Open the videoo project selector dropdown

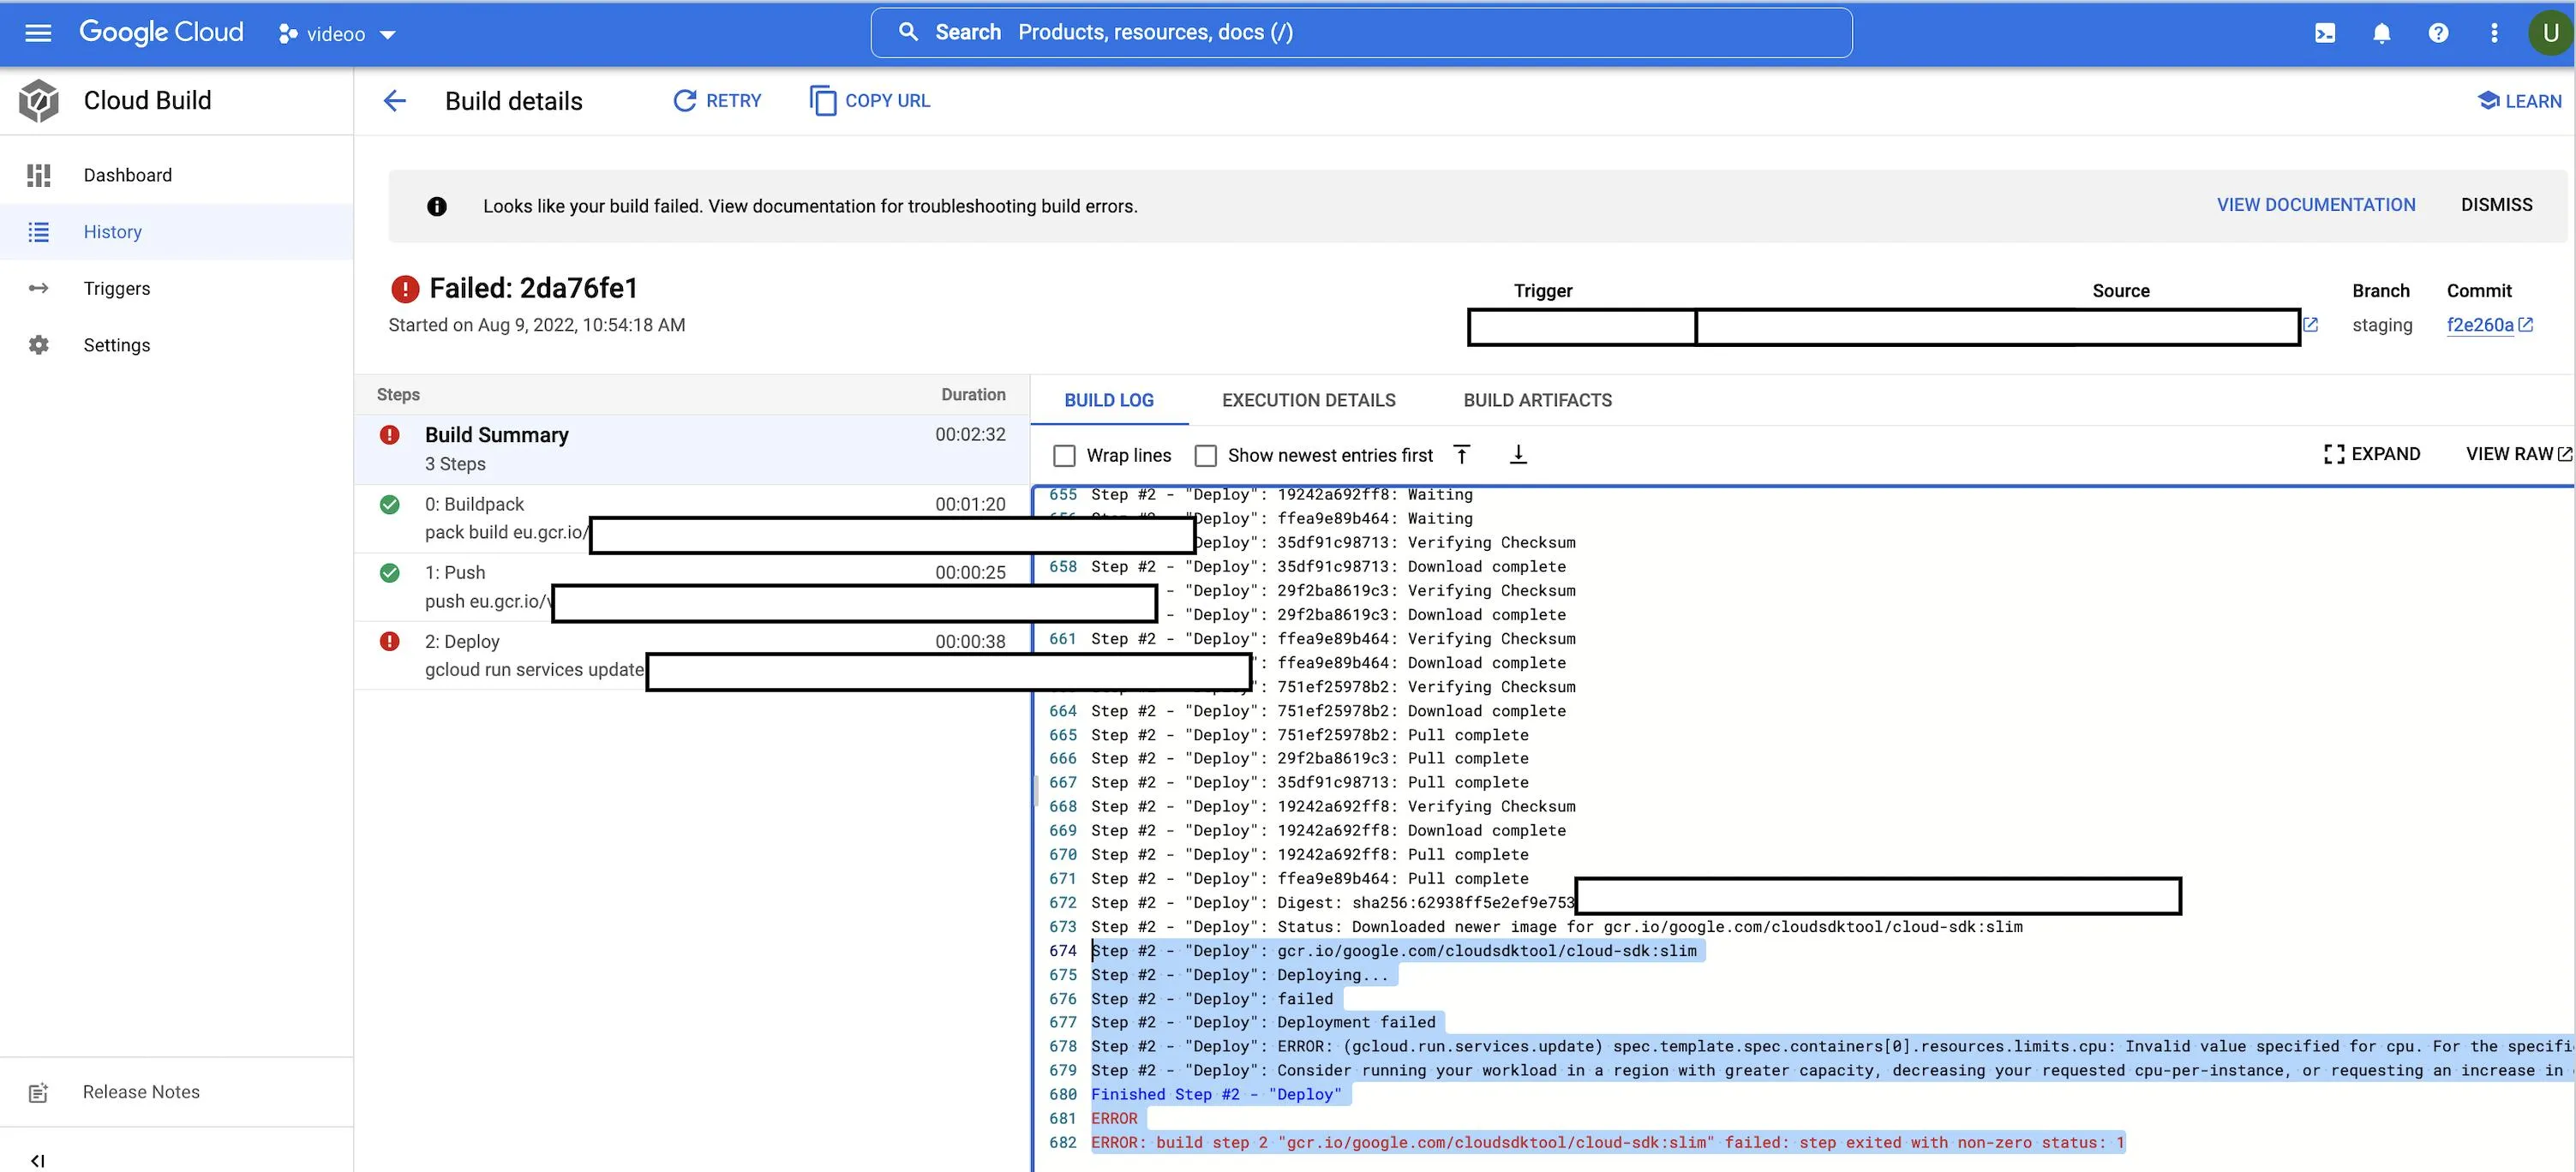[x=338, y=34]
